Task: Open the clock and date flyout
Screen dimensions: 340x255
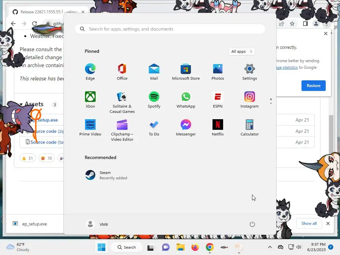Action: click(x=316, y=247)
